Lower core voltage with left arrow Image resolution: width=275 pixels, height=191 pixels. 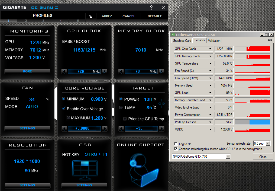click(x=64, y=129)
